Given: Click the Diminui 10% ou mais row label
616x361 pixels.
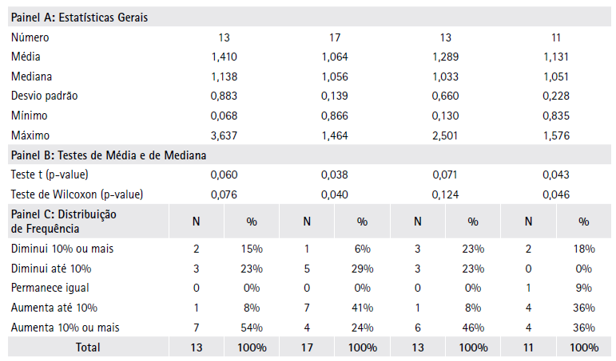Looking at the screenshot, I should click(x=62, y=249).
